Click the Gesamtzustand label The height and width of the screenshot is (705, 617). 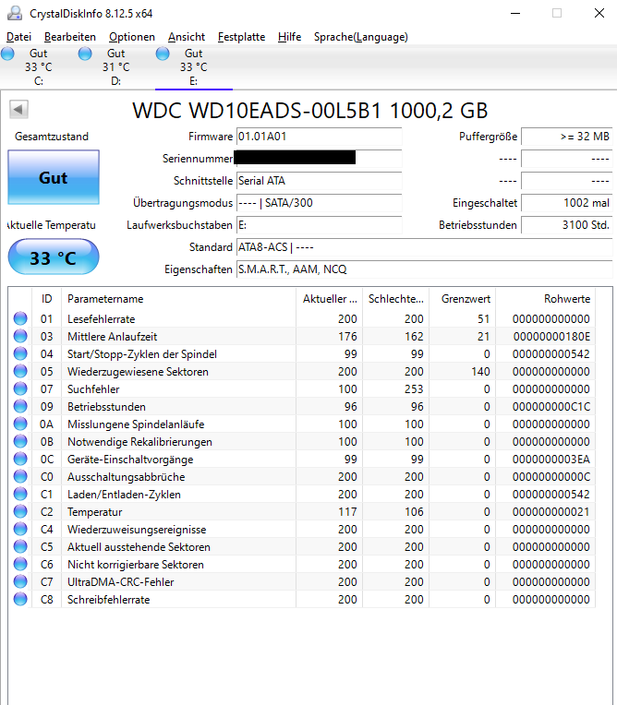(x=52, y=137)
